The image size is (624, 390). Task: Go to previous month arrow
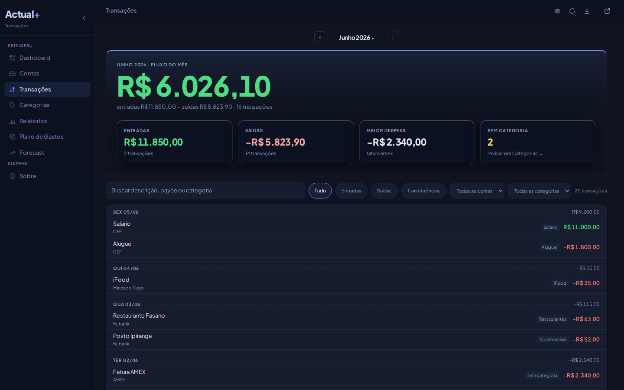[320, 37]
